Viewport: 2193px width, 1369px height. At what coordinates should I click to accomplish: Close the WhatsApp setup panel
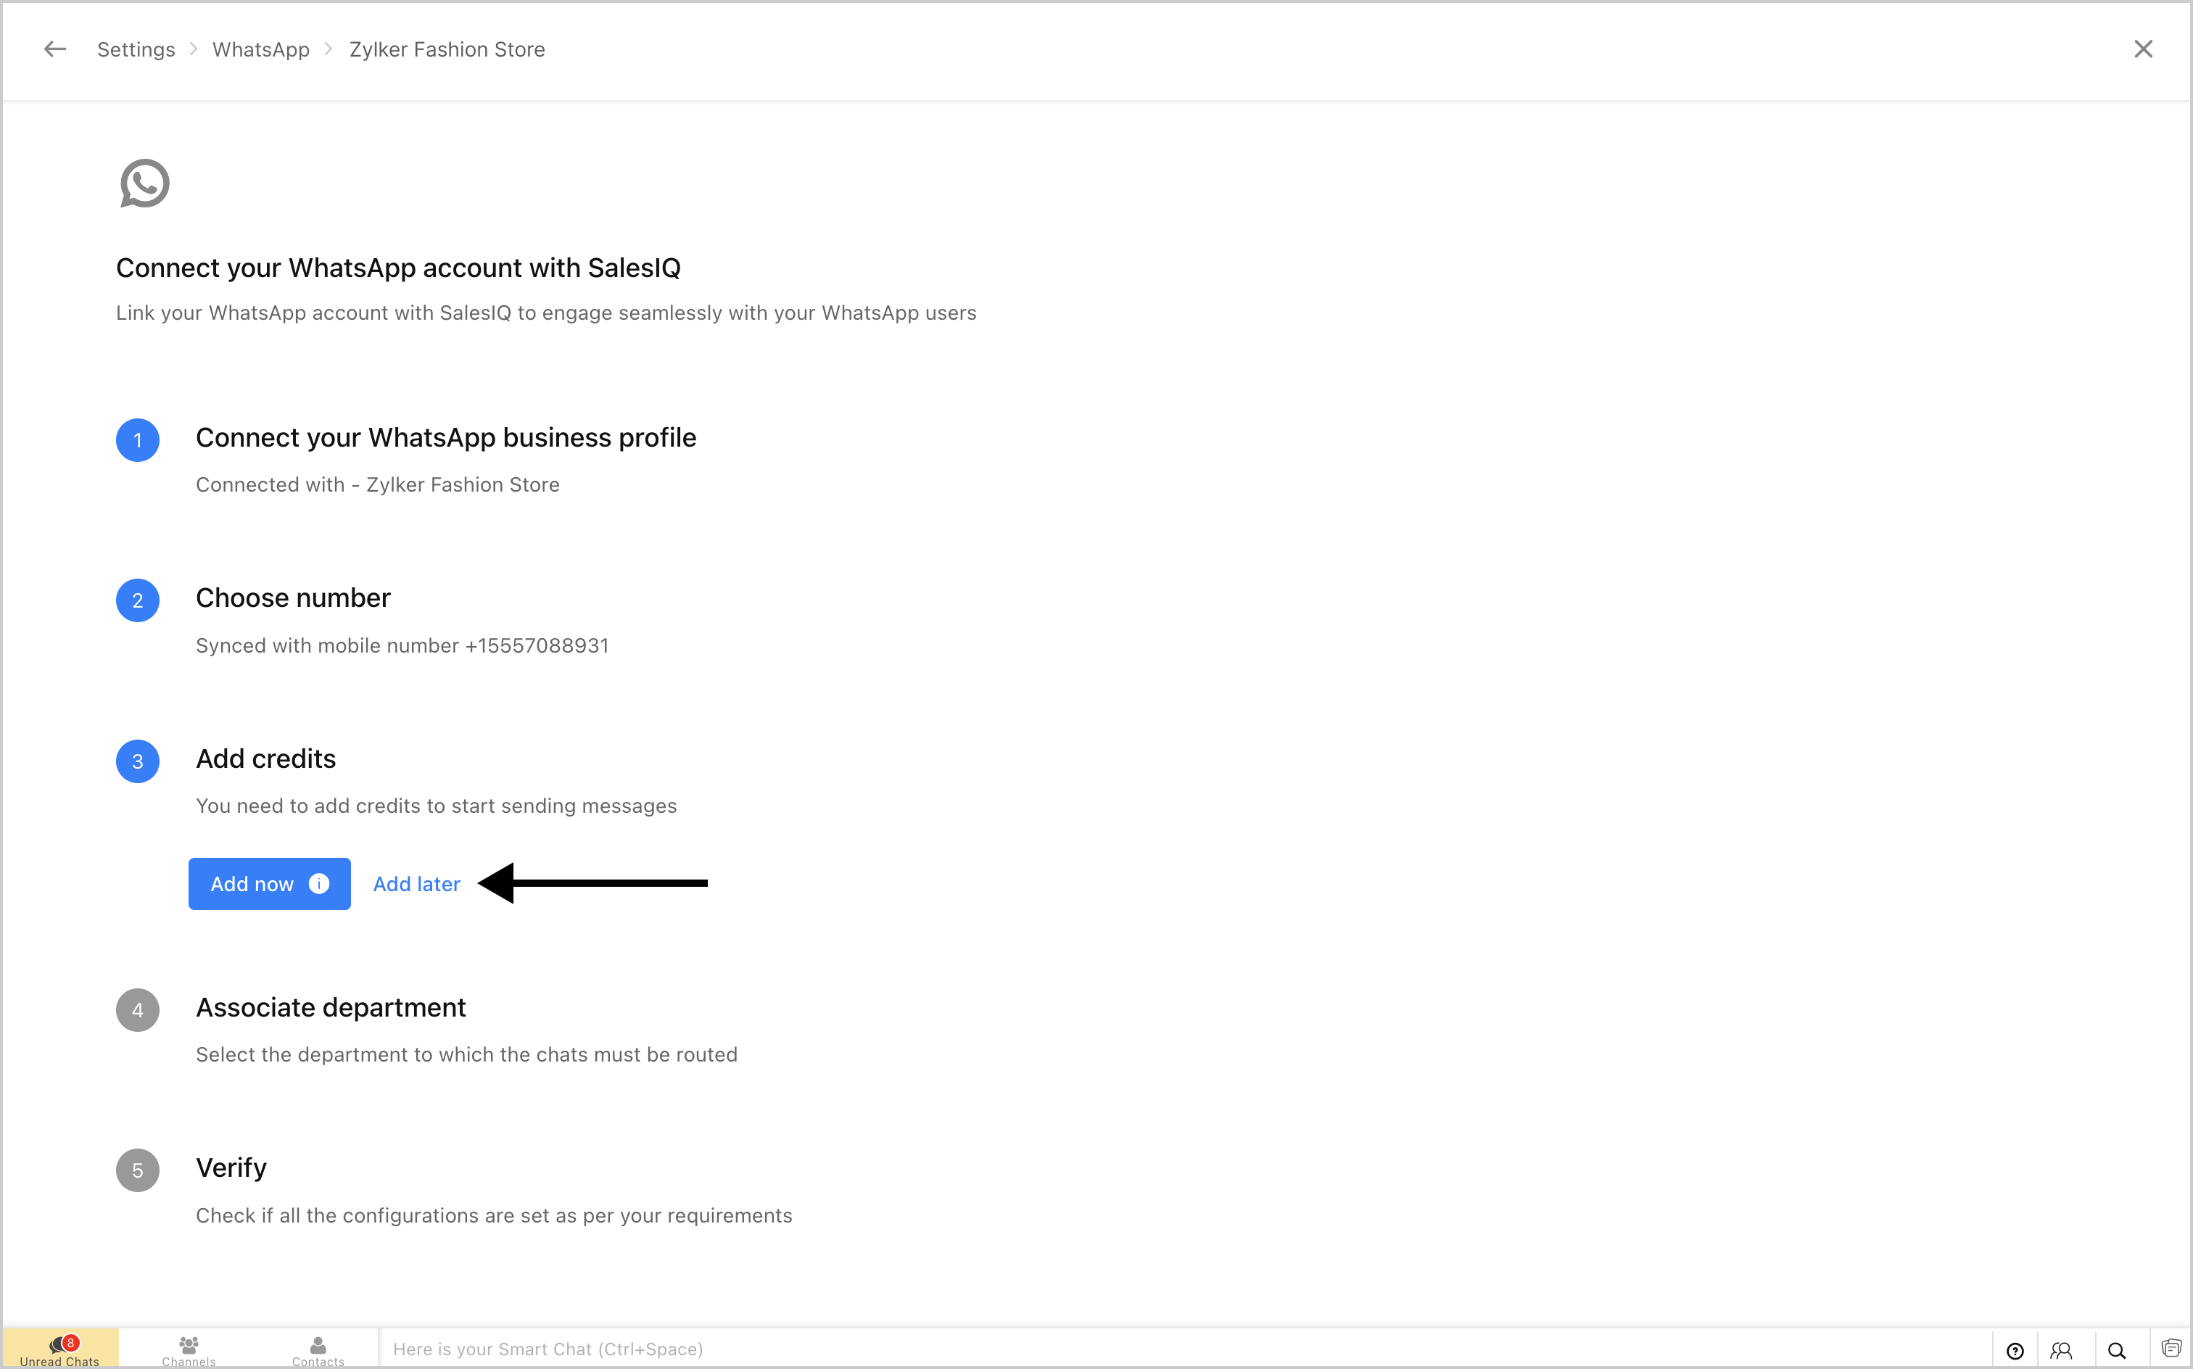[2142, 49]
